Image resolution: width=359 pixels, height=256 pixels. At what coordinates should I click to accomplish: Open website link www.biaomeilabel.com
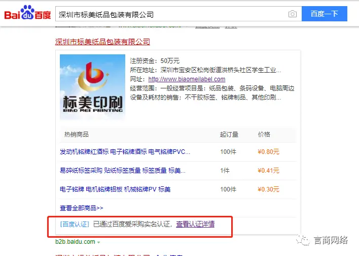[187, 79]
